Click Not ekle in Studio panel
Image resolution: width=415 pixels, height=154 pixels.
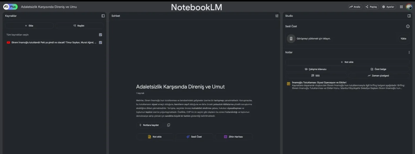pyautogui.click(x=347, y=62)
